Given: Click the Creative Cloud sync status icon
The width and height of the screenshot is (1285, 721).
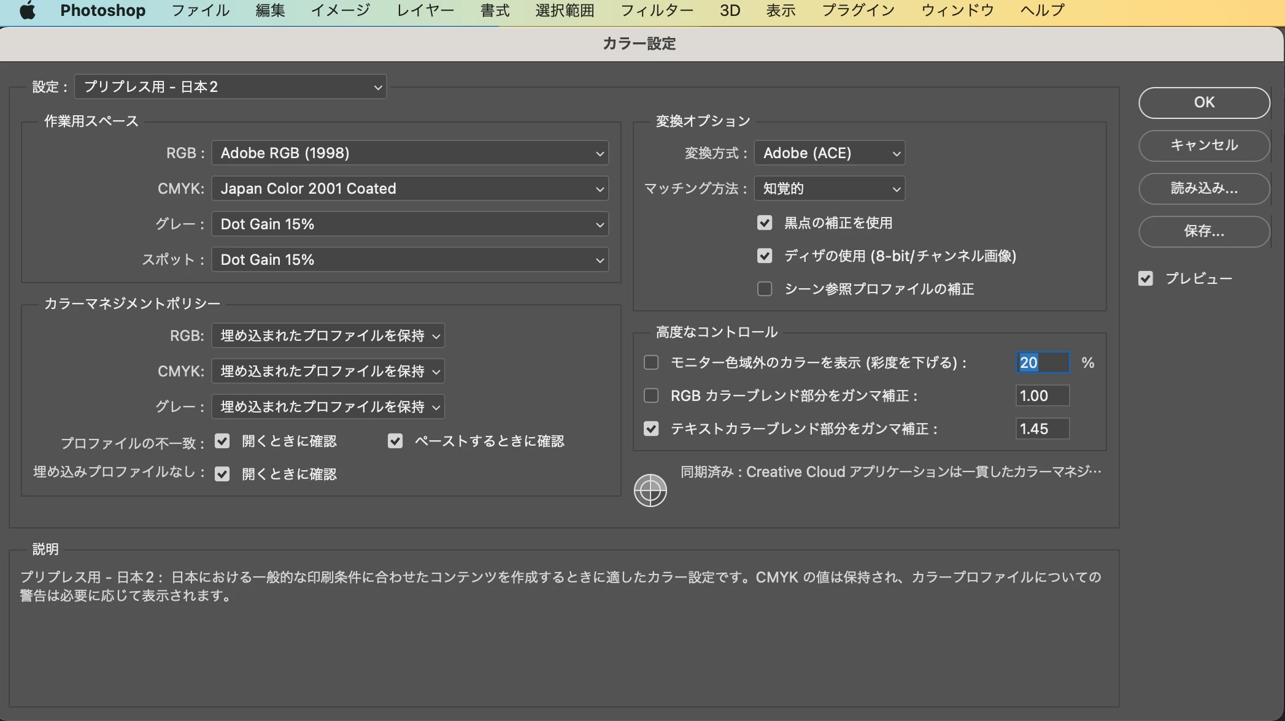Looking at the screenshot, I should [x=650, y=490].
